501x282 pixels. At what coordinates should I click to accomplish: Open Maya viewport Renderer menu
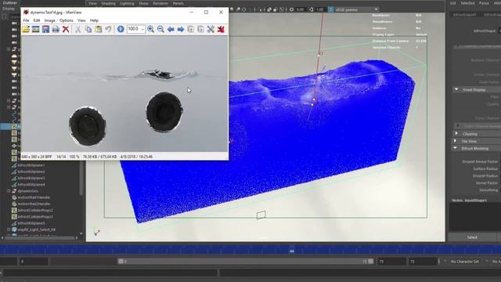160,3
